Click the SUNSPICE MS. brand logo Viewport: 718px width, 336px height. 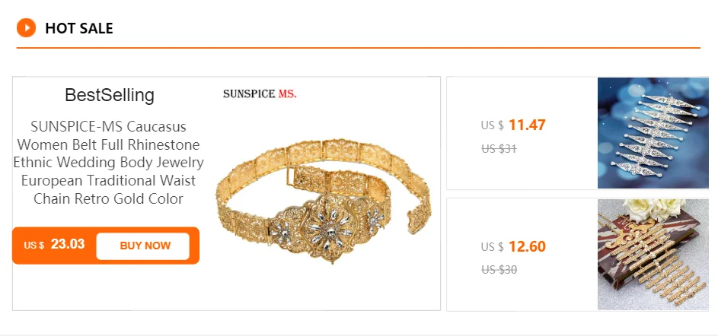(x=259, y=94)
